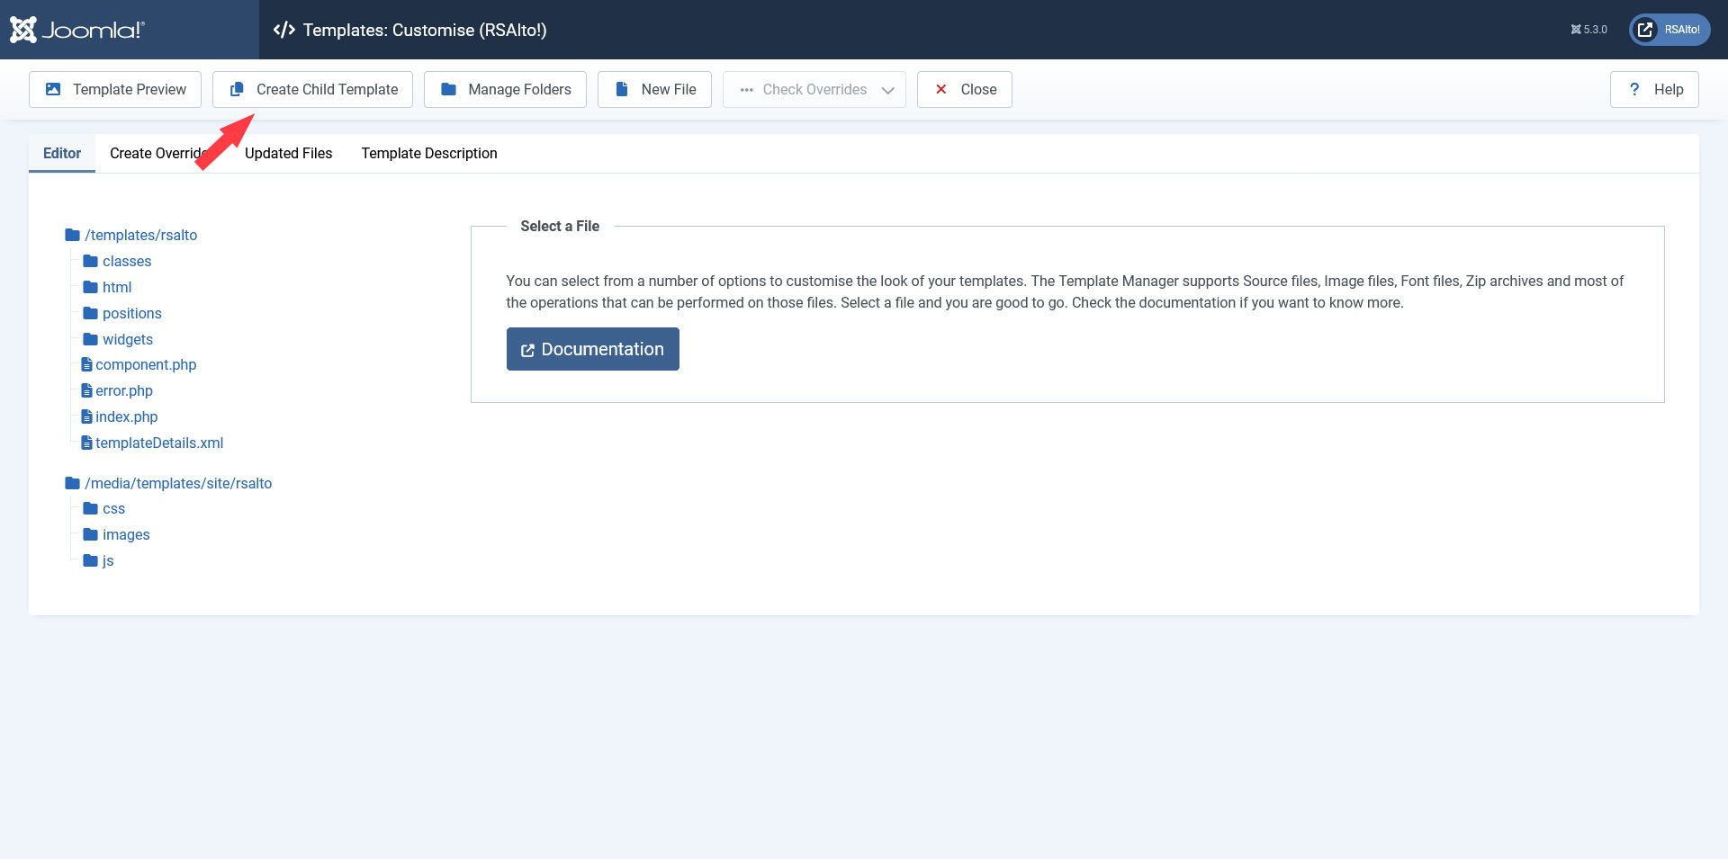The width and height of the screenshot is (1728, 859).
Task: Open Manage Folders
Action: (505, 89)
